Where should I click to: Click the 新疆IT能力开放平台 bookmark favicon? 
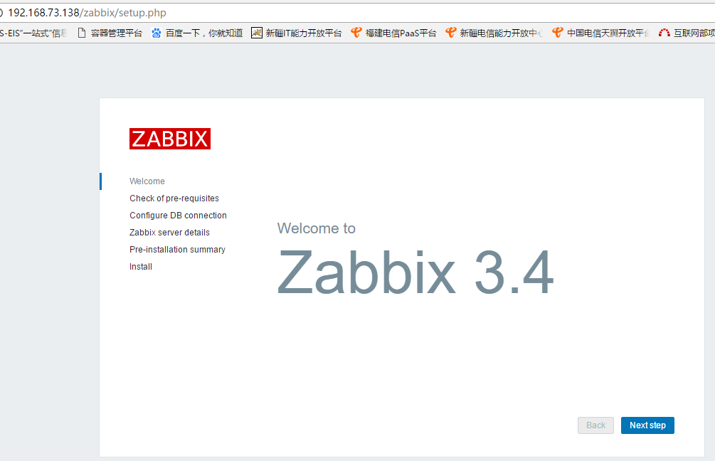[257, 33]
